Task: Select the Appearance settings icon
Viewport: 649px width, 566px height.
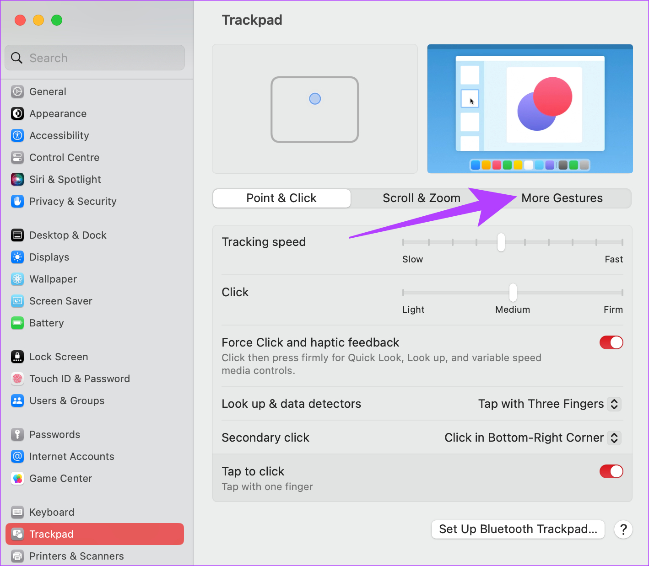Action: pyautogui.click(x=58, y=113)
